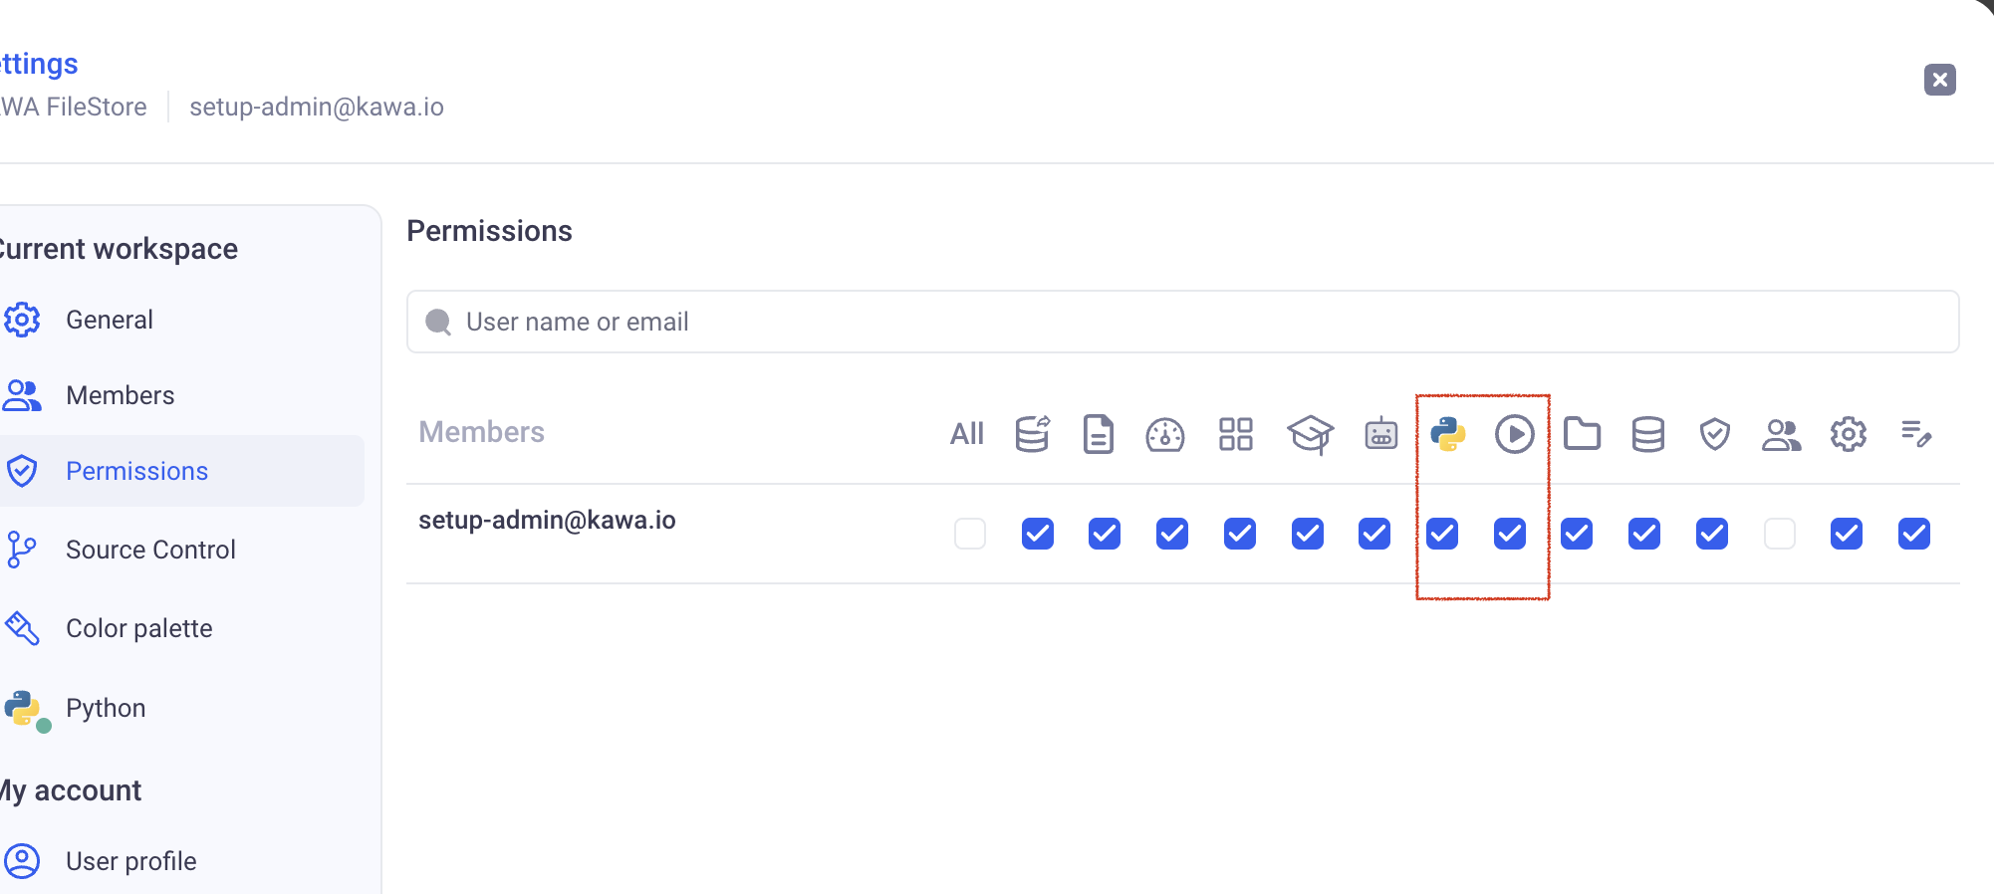The width and height of the screenshot is (1994, 894).
Task: Click the Python permission column icon
Action: pyautogui.click(x=1447, y=434)
